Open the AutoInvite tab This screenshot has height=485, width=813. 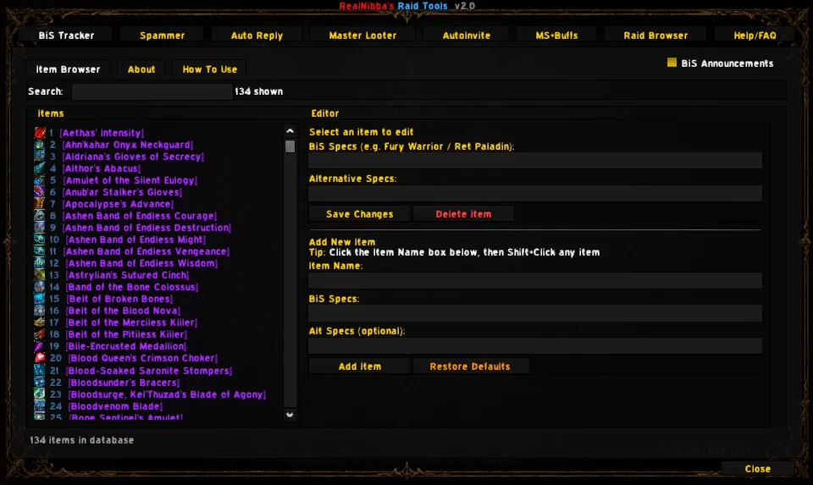[x=466, y=36]
